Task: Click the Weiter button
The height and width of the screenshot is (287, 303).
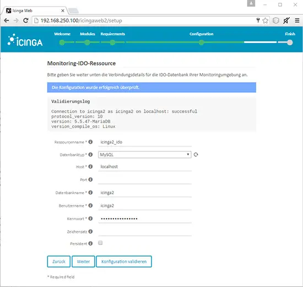Action: pos(83,262)
